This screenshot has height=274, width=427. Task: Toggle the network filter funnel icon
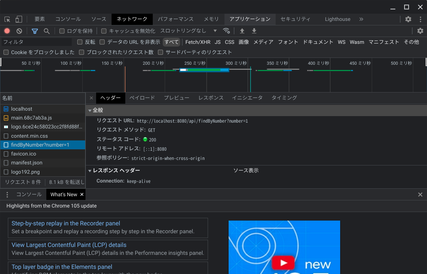[x=35, y=31]
